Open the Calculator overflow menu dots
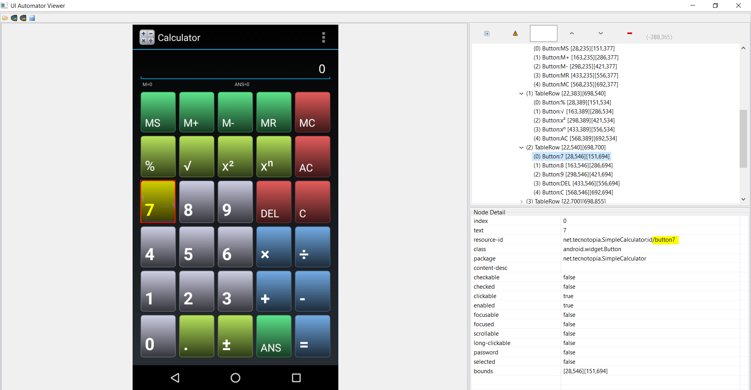This screenshot has height=390, width=751. pos(323,38)
